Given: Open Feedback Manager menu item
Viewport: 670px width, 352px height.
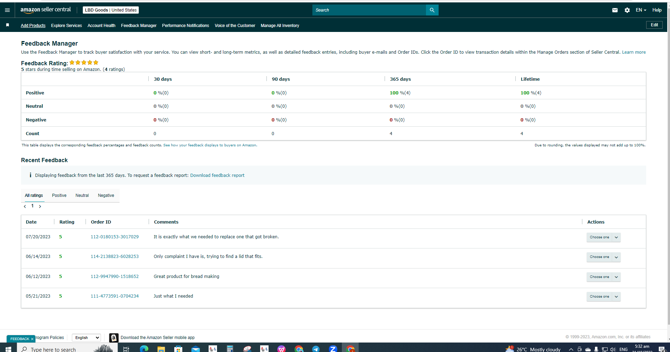Looking at the screenshot, I should coord(139,26).
